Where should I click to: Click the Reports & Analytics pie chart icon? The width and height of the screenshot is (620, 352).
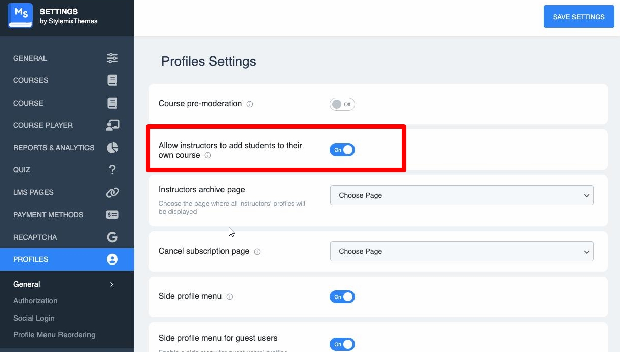point(112,148)
